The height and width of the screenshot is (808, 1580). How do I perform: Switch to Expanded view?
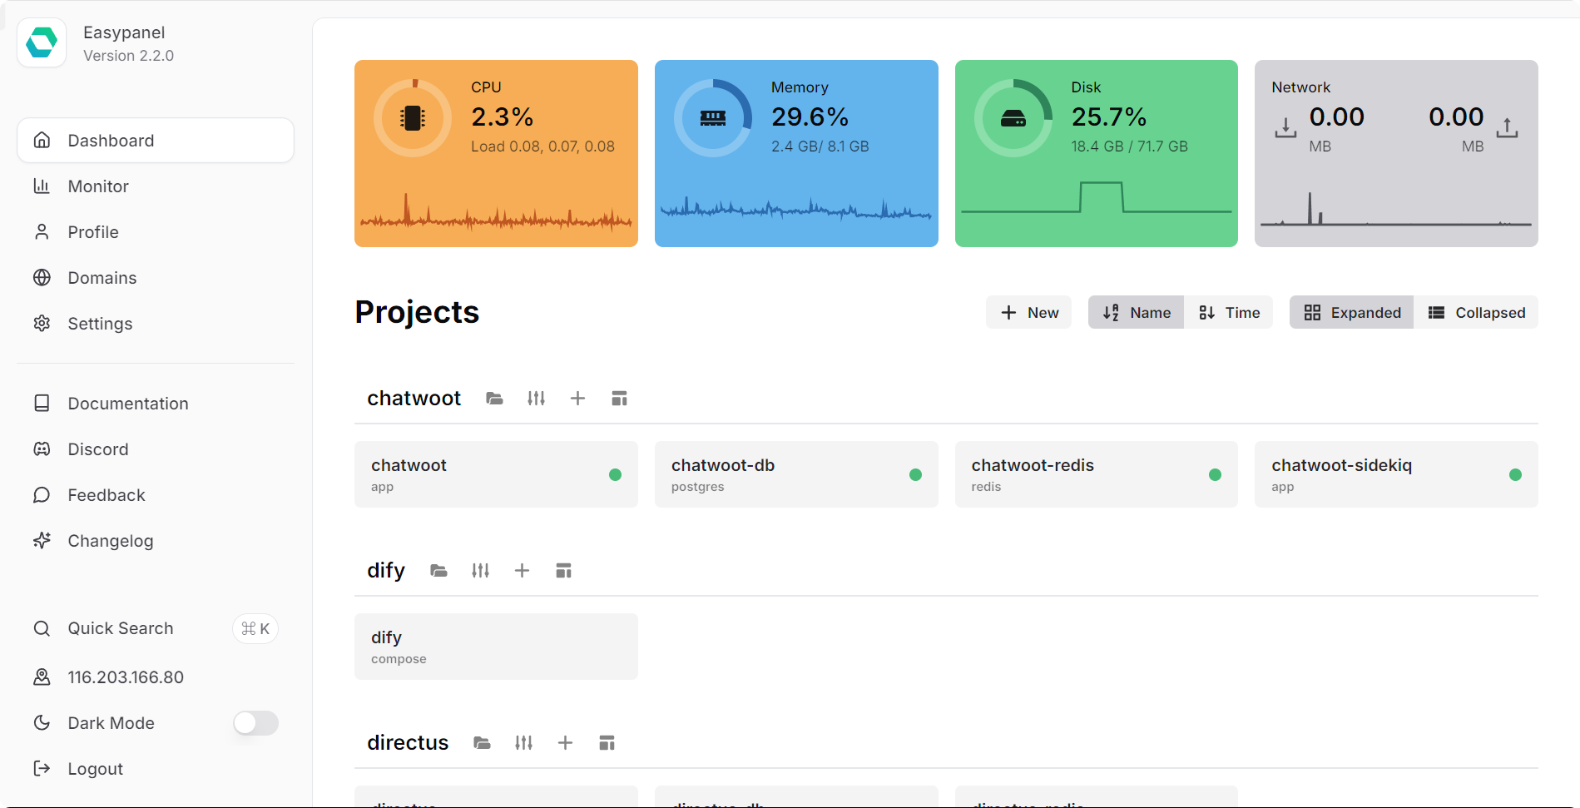[1352, 312]
